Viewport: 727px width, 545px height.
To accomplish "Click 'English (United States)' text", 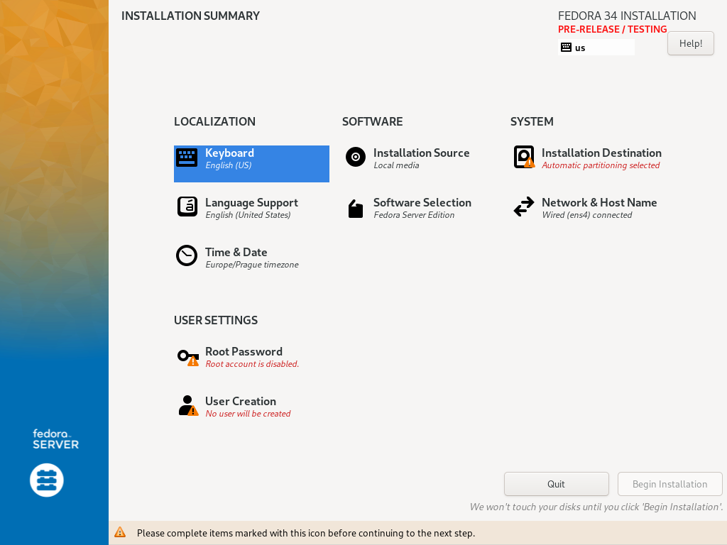I will [248, 215].
